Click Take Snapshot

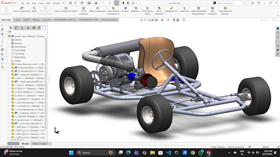(212, 11)
